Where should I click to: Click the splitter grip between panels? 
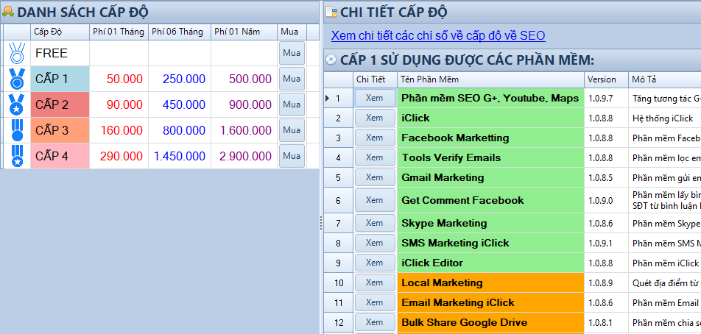[321, 223]
